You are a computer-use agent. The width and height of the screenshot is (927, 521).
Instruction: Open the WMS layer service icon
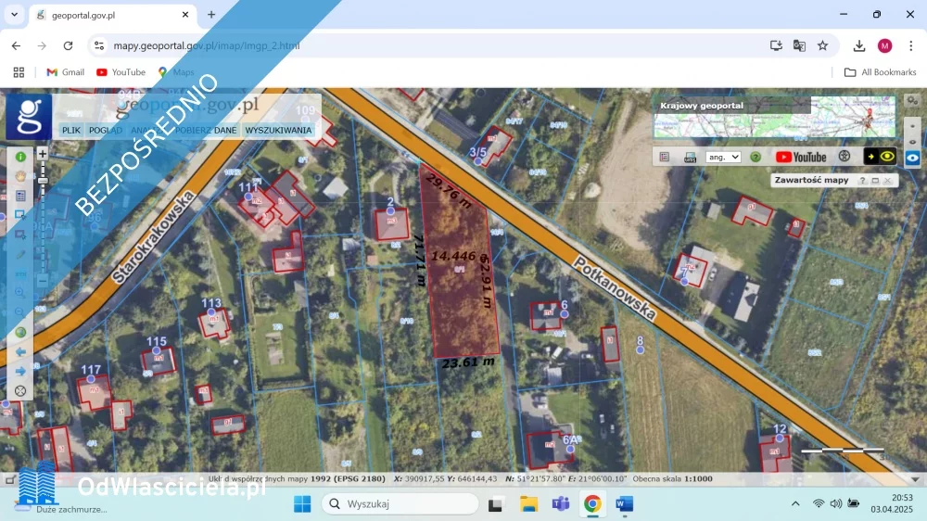point(690,158)
